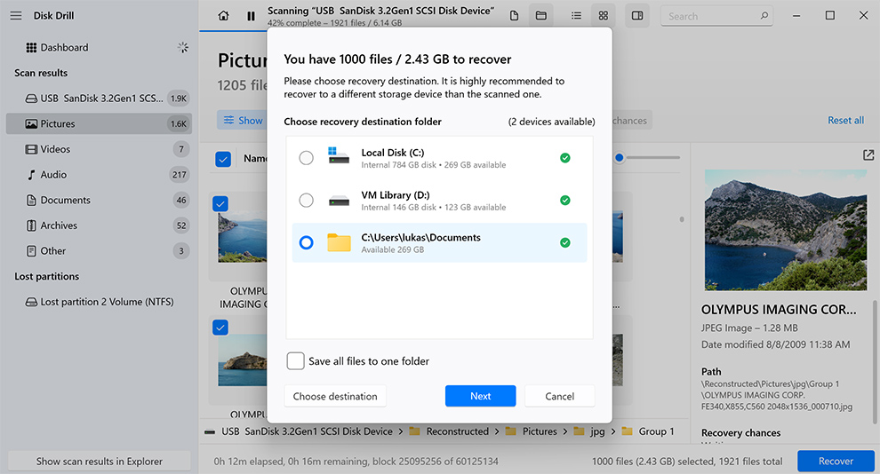
Task: Toggle the preview side panel
Action: [637, 16]
